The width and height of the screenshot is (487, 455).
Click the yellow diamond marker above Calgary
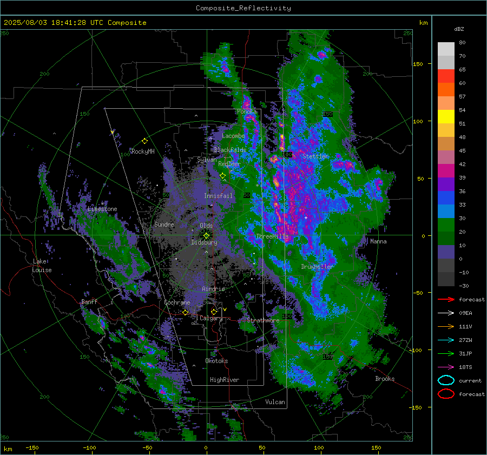coord(214,312)
